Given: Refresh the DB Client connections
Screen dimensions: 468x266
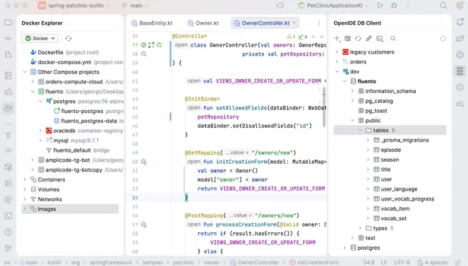Looking at the screenshot, I should pos(358,39).
